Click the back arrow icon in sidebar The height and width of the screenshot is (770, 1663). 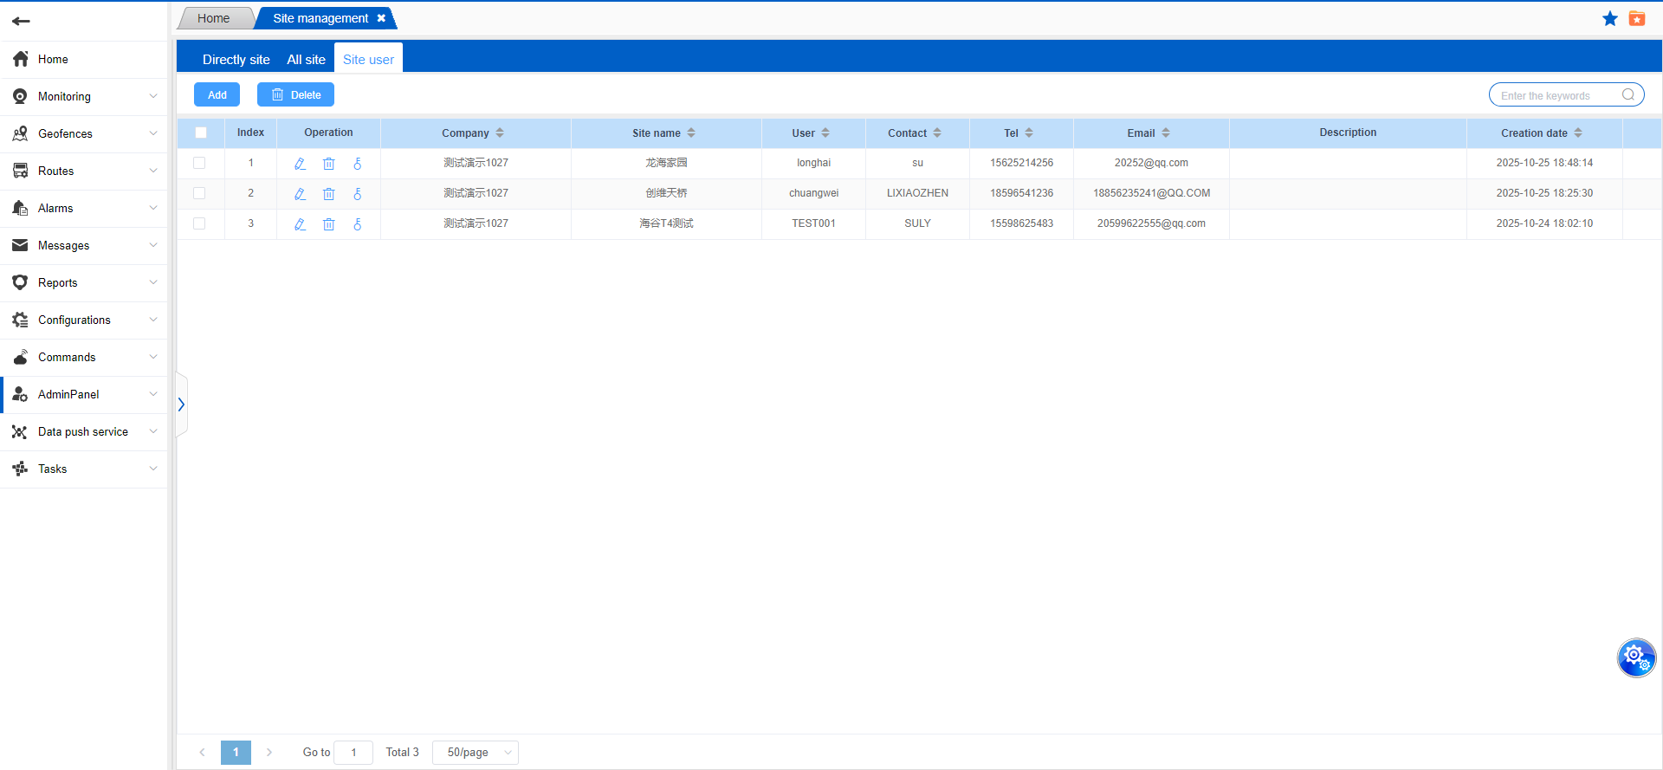pos(21,21)
